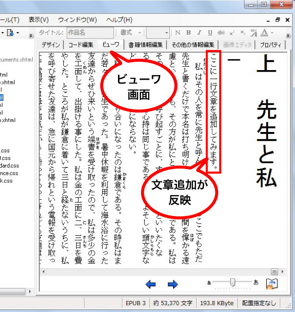The height and width of the screenshot is (312, 295).
Task: Select dard.css in file list
Action: 10,165
